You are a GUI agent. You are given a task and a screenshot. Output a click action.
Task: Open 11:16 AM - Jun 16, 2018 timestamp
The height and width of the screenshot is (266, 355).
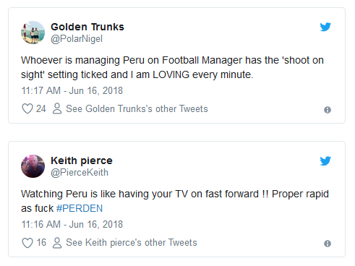coord(72,225)
